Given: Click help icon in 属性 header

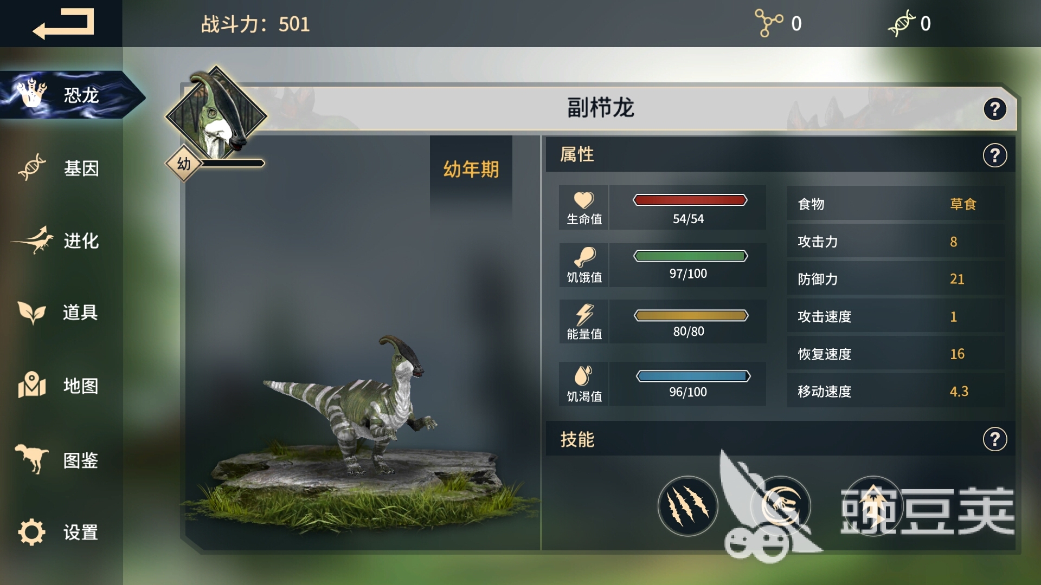Looking at the screenshot, I should pos(995,156).
